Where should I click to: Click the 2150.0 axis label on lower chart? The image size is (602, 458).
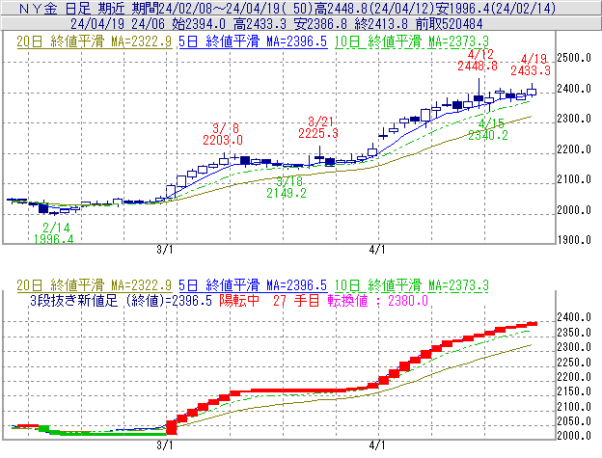coord(574,391)
